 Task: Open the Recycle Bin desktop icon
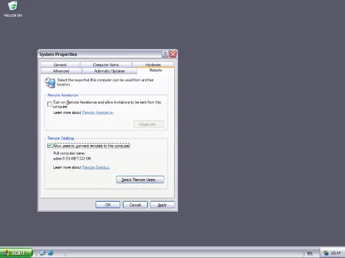point(13,9)
